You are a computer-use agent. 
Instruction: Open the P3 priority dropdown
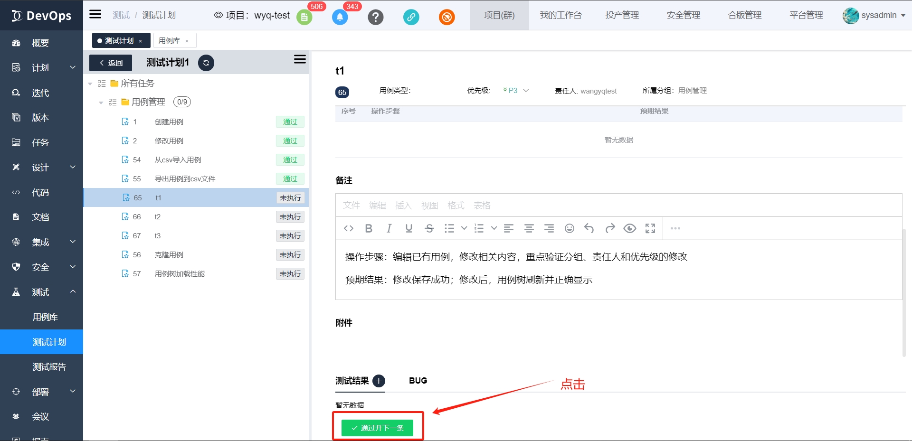click(516, 91)
